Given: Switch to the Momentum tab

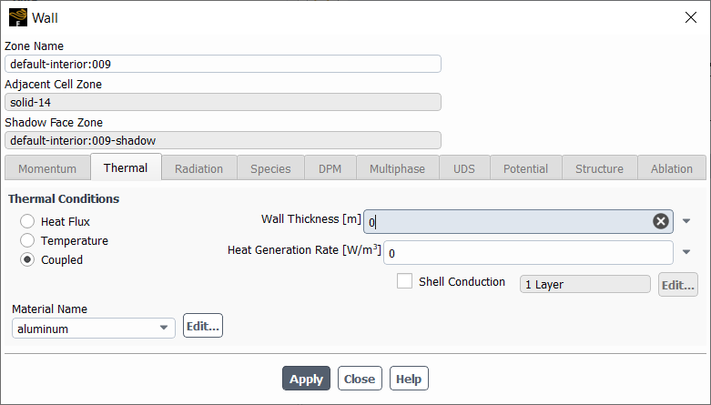Looking at the screenshot, I should pos(47,168).
